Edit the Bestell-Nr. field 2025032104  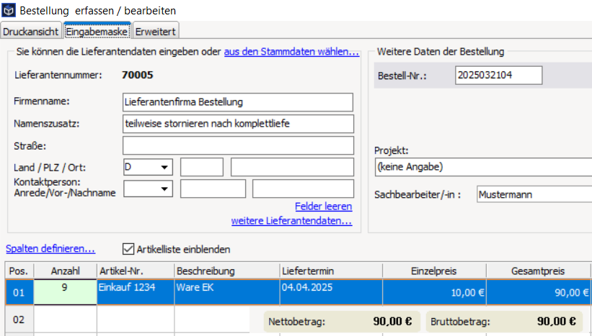[499, 76]
